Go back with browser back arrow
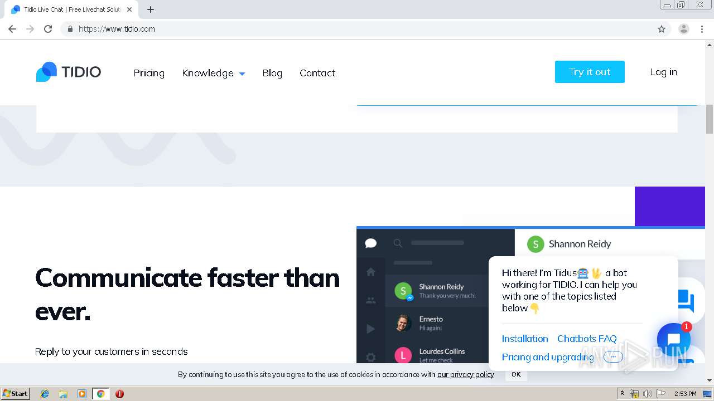 pyautogui.click(x=12, y=29)
